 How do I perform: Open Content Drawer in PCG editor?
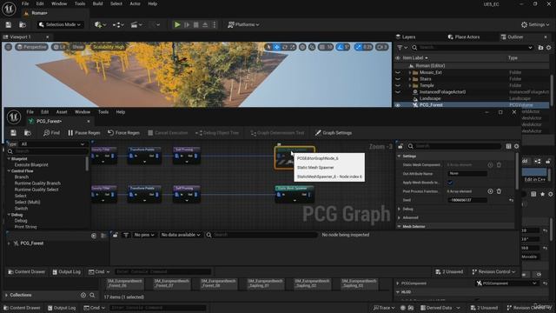tap(27, 272)
